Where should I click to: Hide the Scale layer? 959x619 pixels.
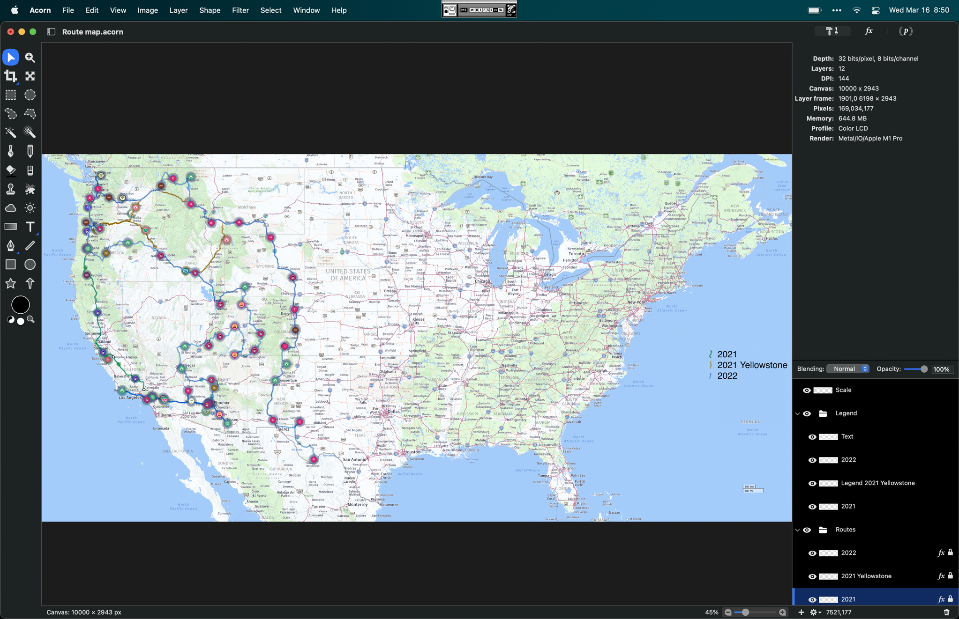pos(806,390)
